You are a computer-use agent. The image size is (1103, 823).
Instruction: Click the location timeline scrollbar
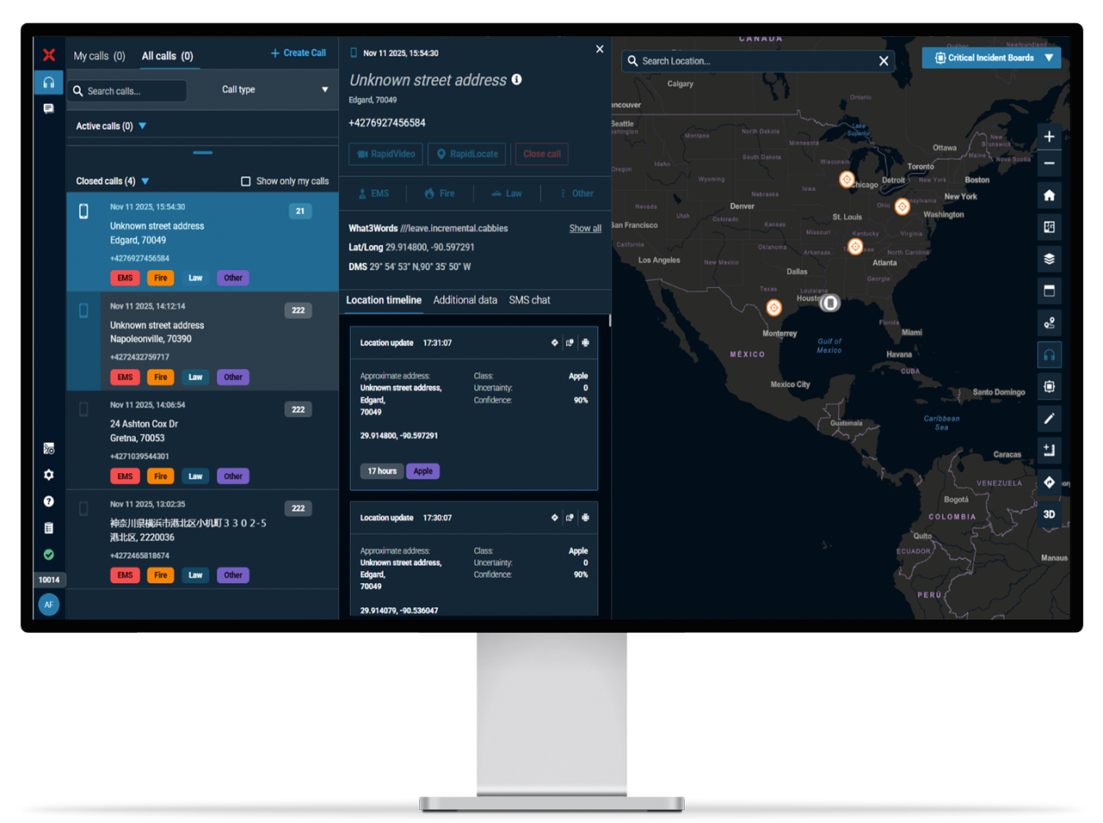click(610, 321)
